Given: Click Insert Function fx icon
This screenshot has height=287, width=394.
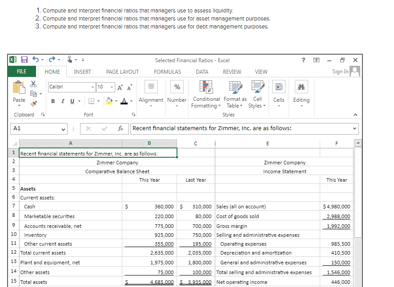Looking at the screenshot, I should (x=121, y=128).
